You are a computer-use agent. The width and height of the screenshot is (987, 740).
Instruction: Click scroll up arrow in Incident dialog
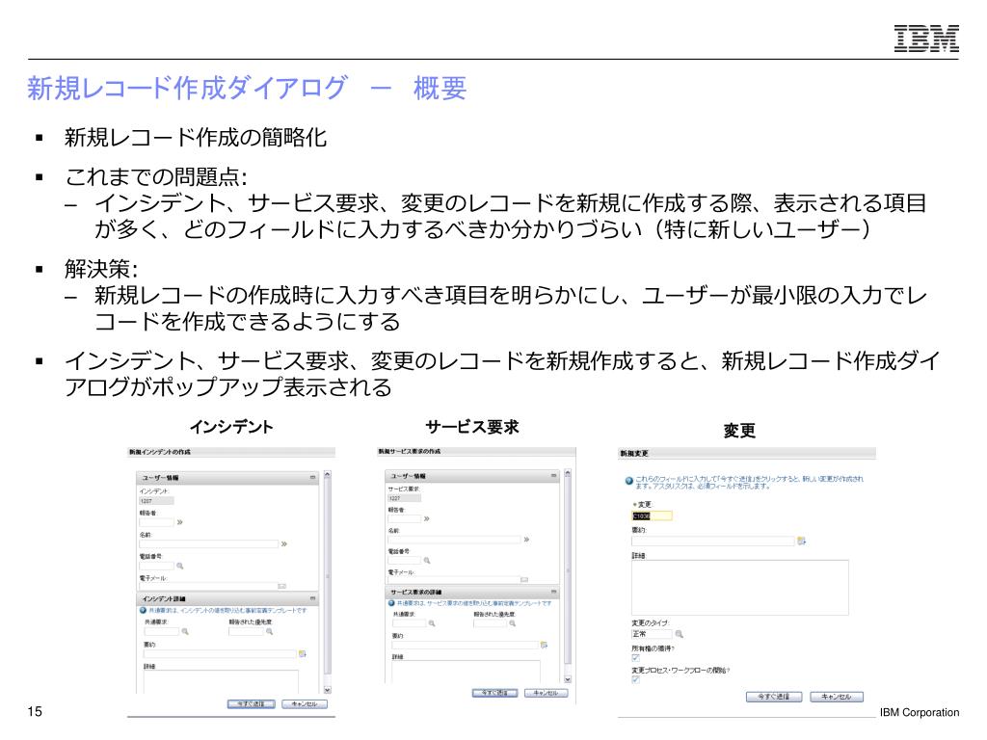(328, 474)
